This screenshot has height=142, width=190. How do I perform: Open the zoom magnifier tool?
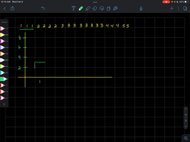pyautogui.click(x=186, y=138)
